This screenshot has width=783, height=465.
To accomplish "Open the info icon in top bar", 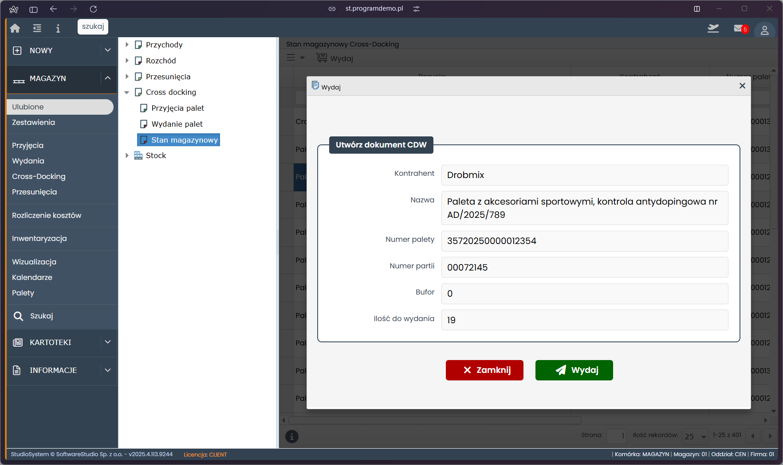I will (58, 28).
